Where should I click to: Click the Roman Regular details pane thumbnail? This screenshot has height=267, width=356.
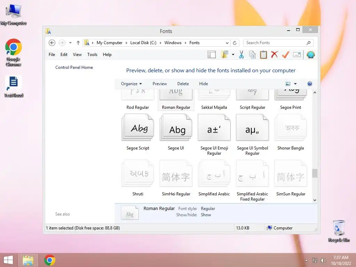(x=130, y=213)
